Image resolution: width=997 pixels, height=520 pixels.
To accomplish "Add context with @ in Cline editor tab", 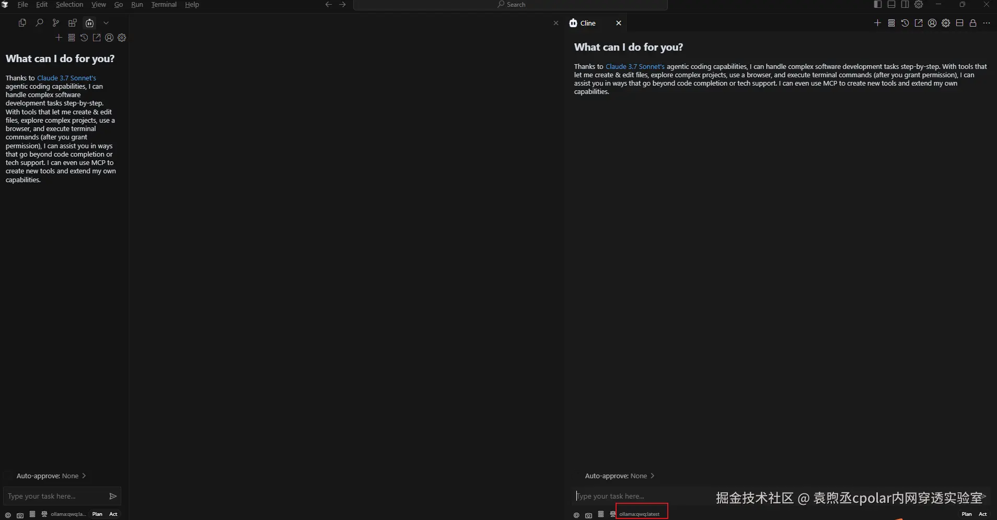I will coord(576,515).
